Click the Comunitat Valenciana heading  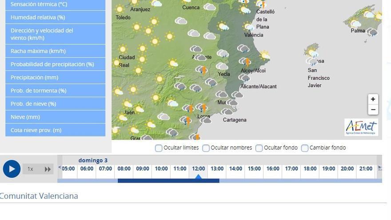(39, 196)
